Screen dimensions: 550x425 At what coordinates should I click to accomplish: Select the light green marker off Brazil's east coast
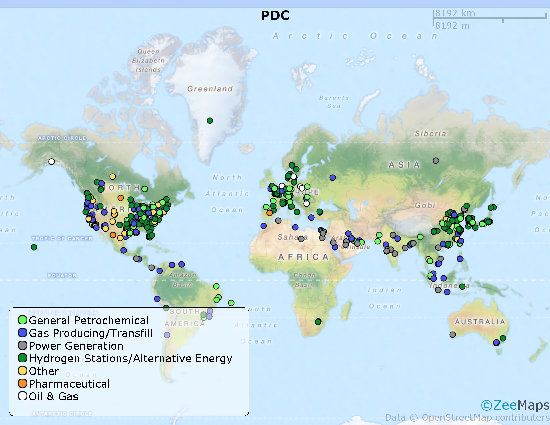(x=231, y=303)
